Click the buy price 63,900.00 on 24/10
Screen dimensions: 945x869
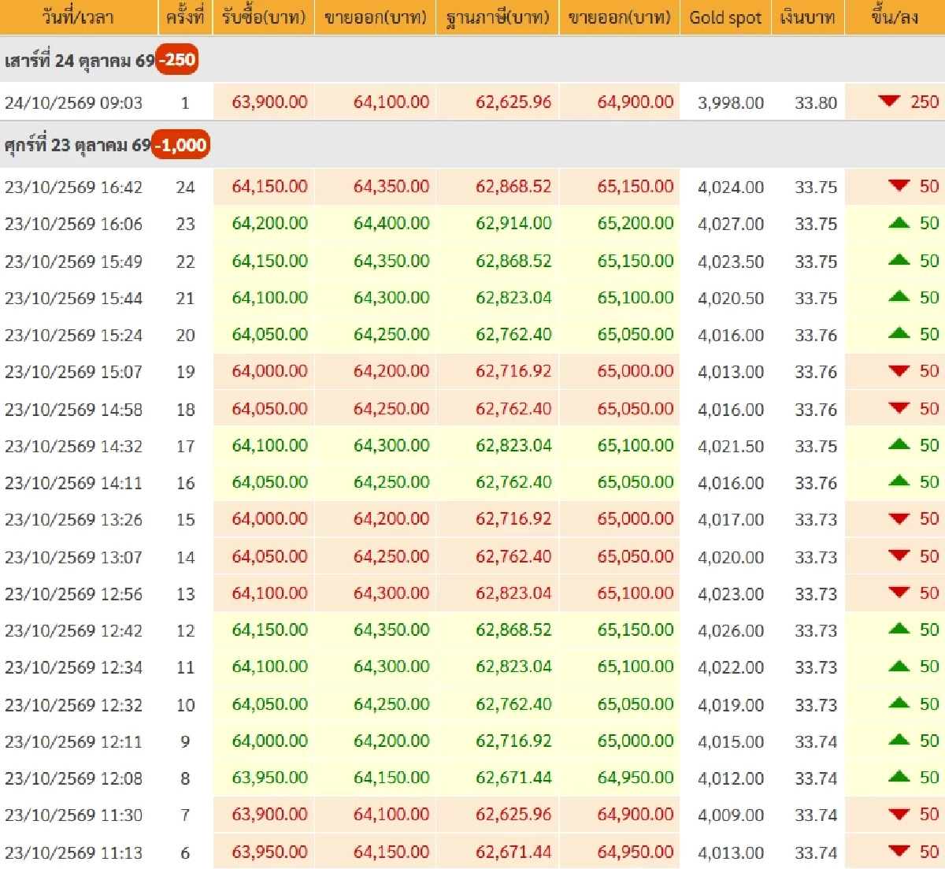click(x=269, y=102)
